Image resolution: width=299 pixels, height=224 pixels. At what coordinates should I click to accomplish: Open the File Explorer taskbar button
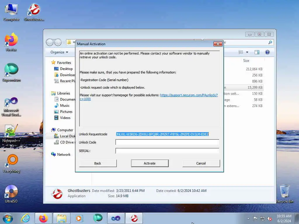click(x=62, y=218)
